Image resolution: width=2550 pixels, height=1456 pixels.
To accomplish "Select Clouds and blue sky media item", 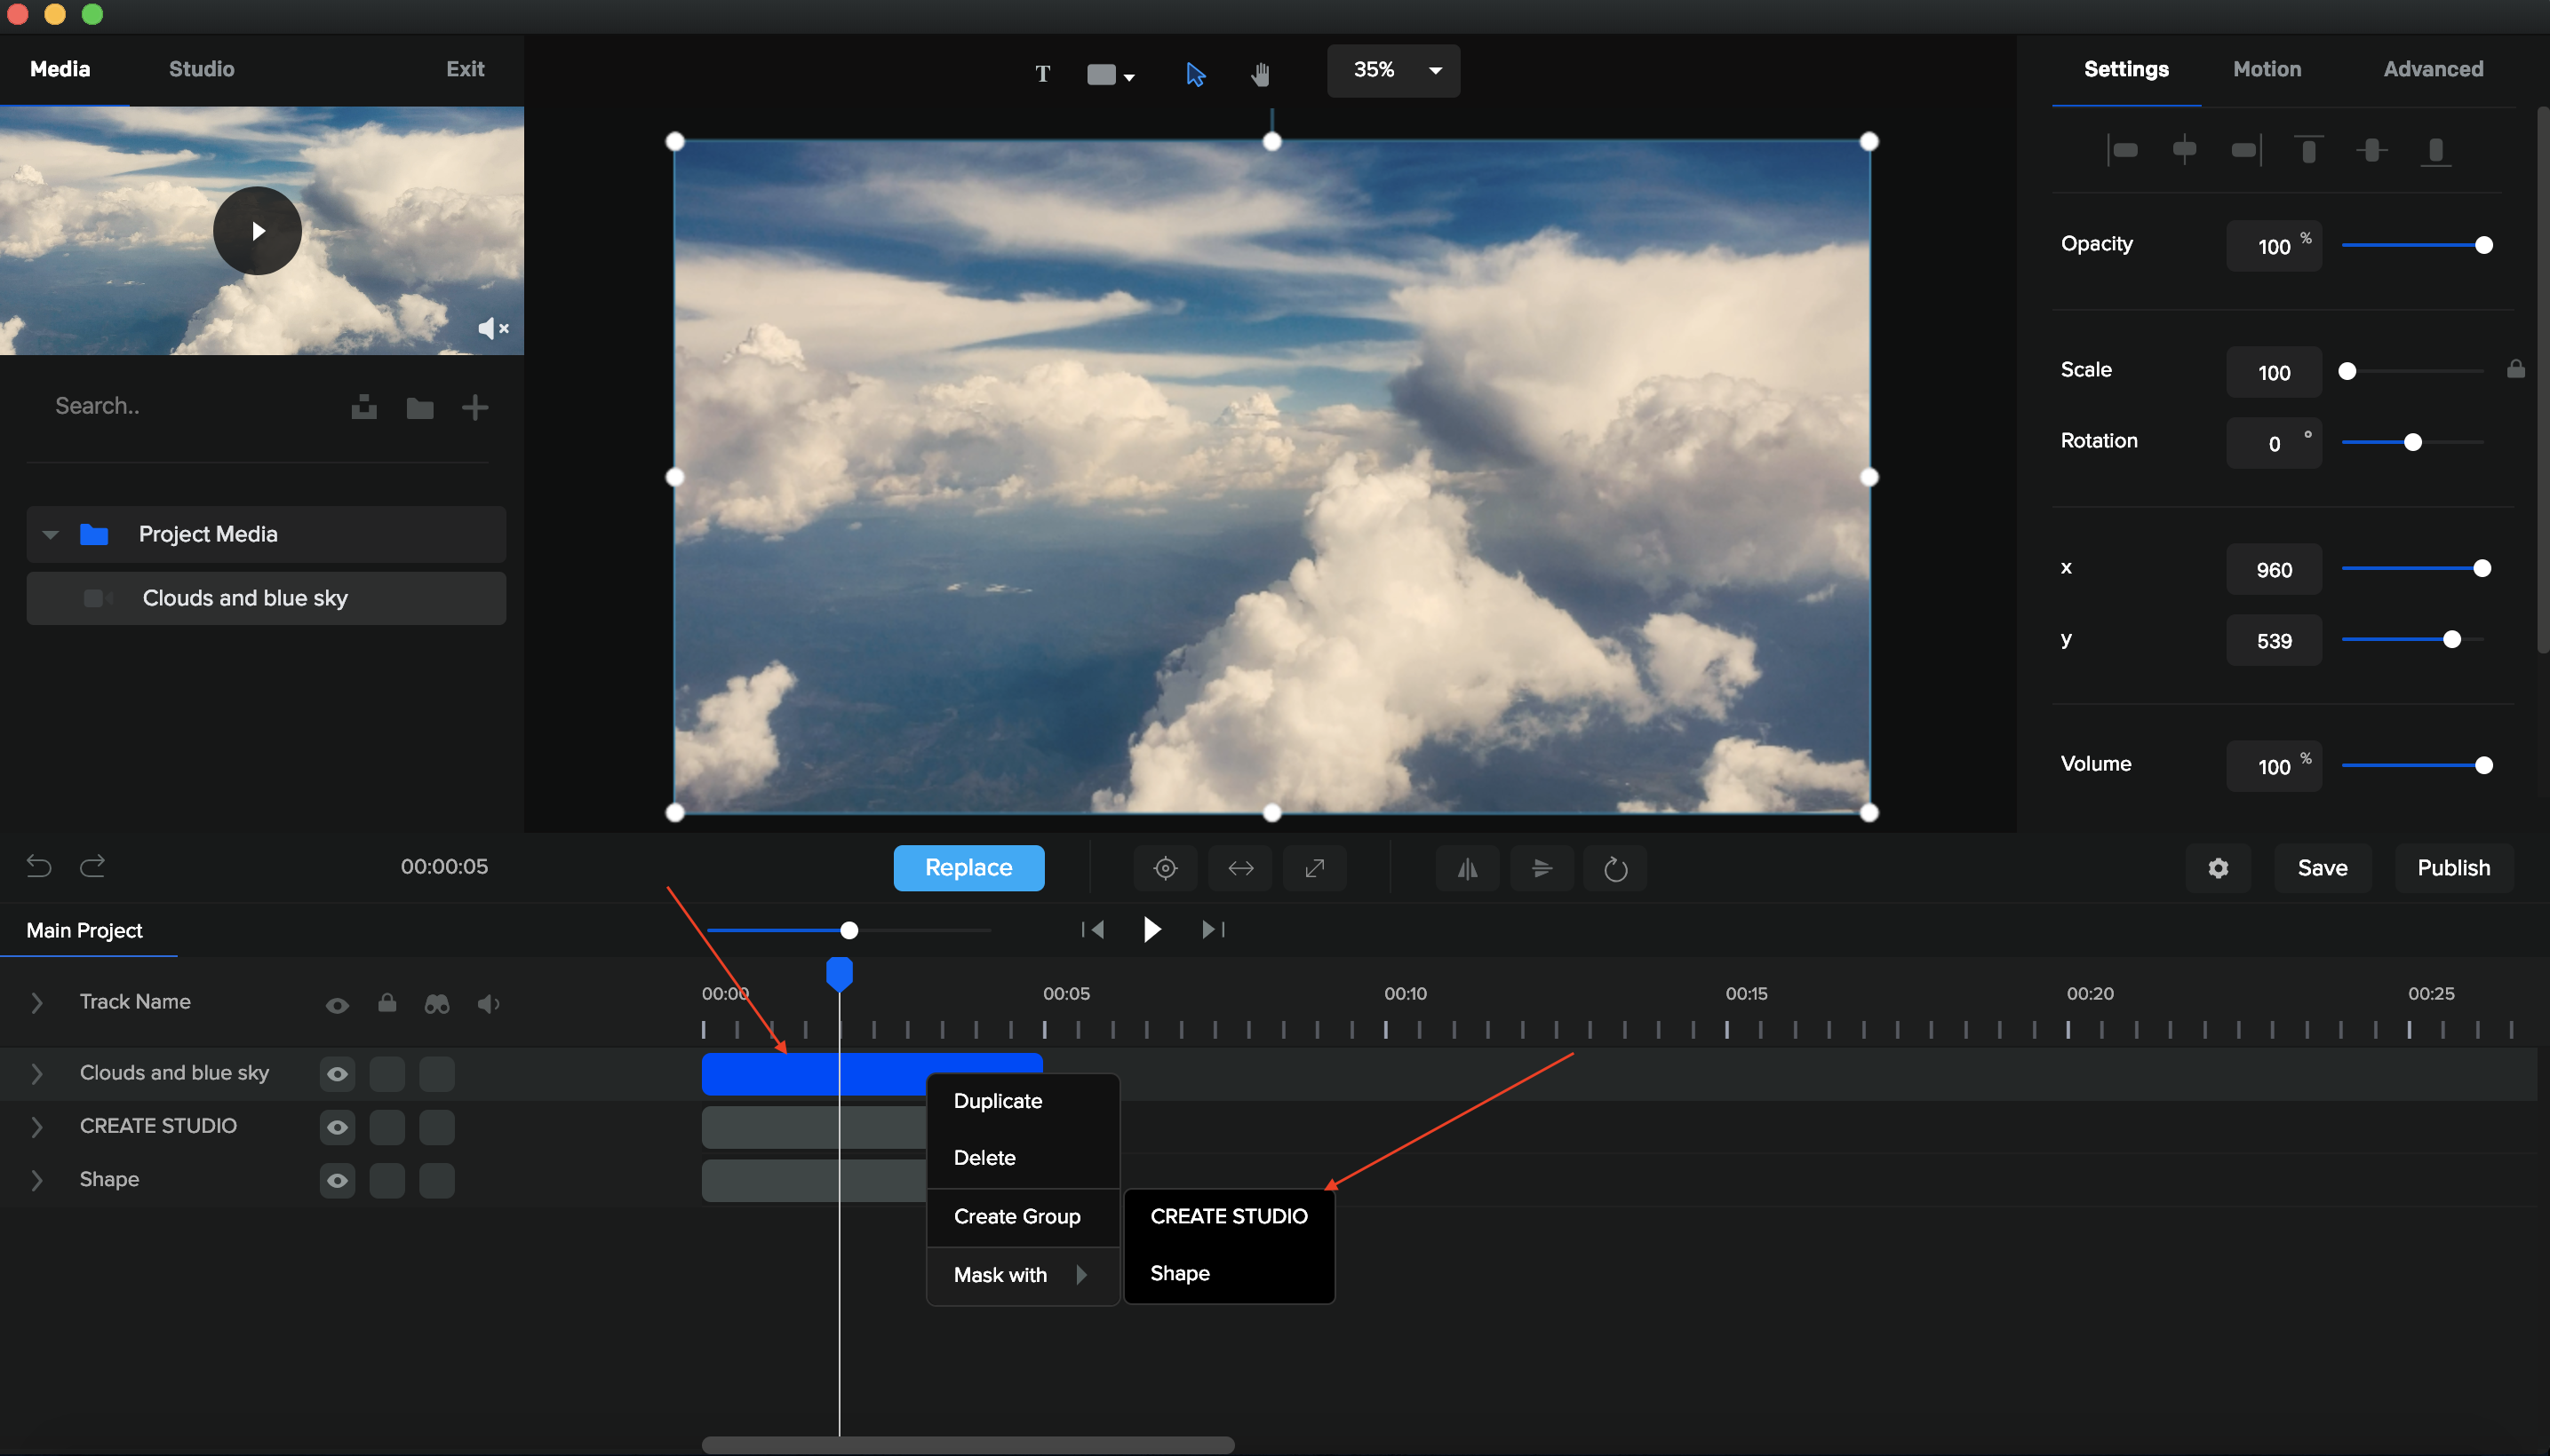I will point(267,598).
